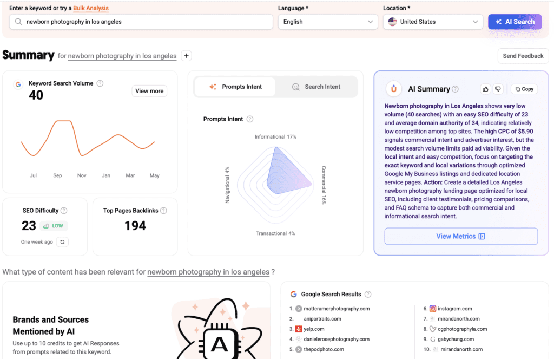The height and width of the screenshot is (359, 554).
Task: Click the Yelp favicon in search results
Action: pyautogui.click(x=299, y=329)
